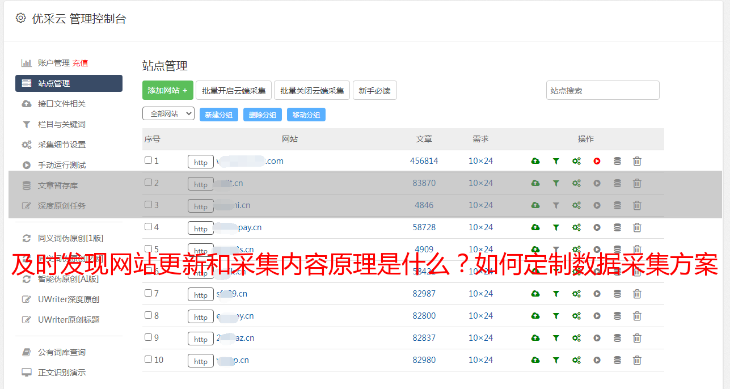Open 站点管理 in the sidebar
Image resolution: width=730 pixels, height=389 pixels.
(x=69, y=83)
